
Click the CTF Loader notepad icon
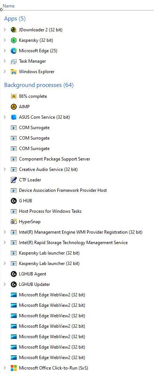pyautogui.click(x=14, y=180)
